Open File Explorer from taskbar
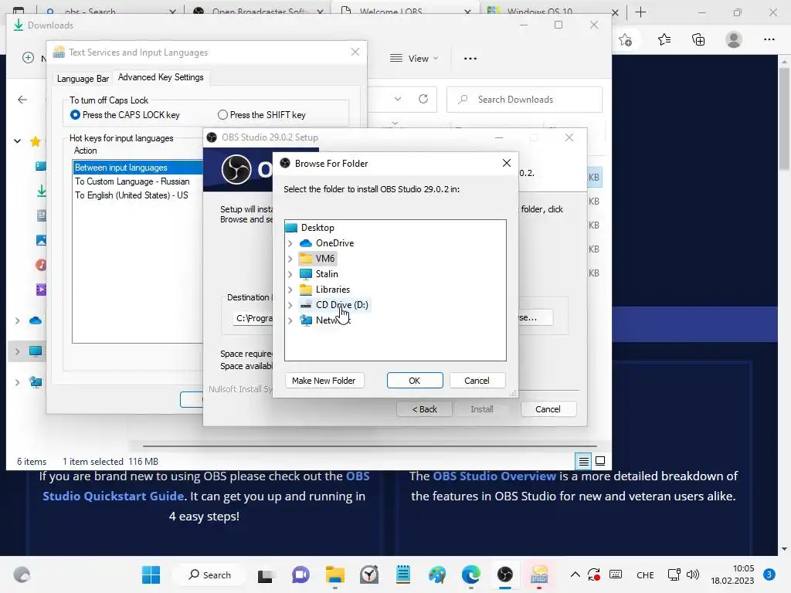Screen dimensions: 791x593 tap(335, 574)
